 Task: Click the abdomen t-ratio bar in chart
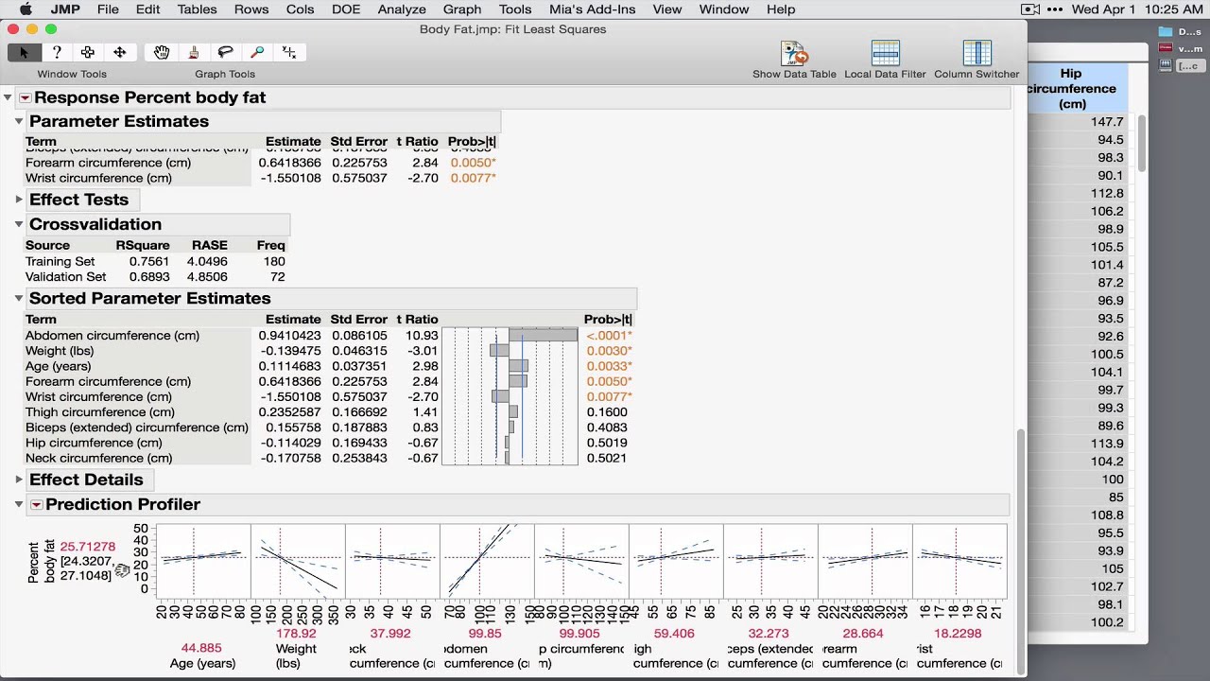click(x=543, y=335)
